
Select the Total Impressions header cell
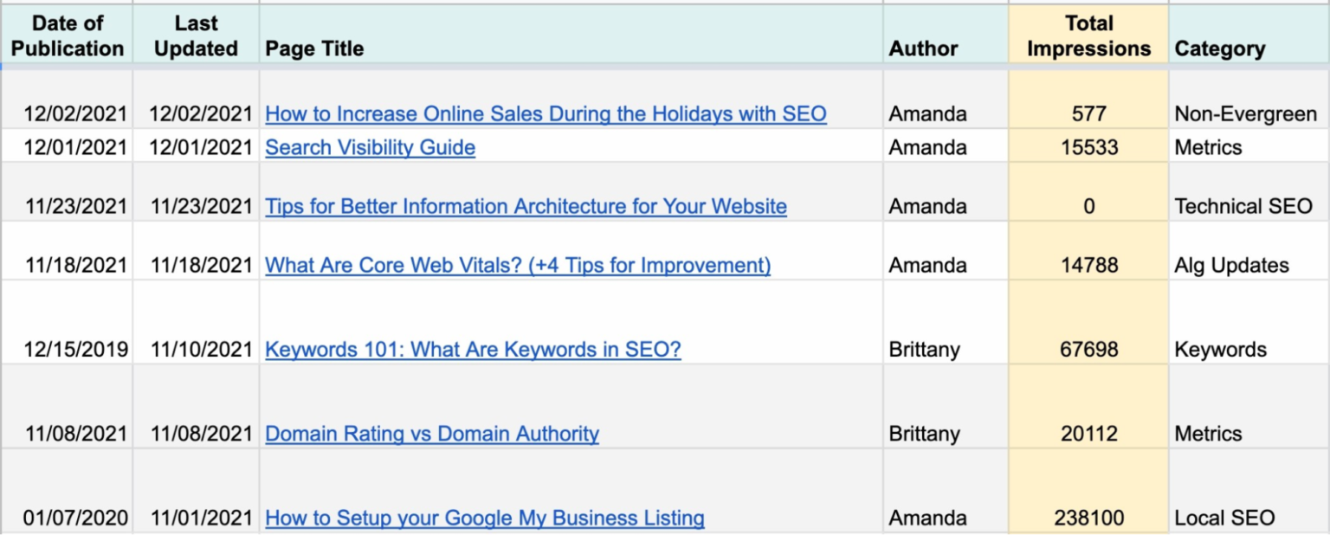point(1088,36)
